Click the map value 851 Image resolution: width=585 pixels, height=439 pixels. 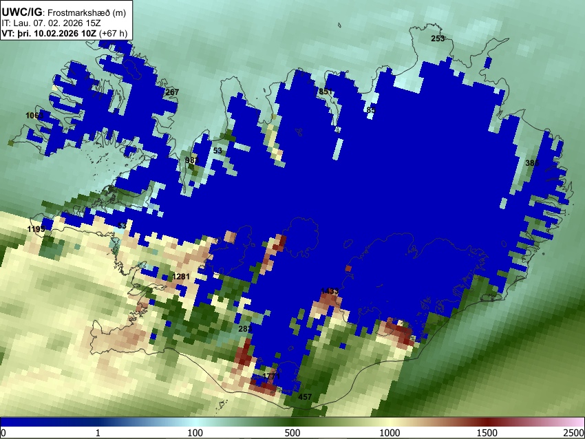326,92
